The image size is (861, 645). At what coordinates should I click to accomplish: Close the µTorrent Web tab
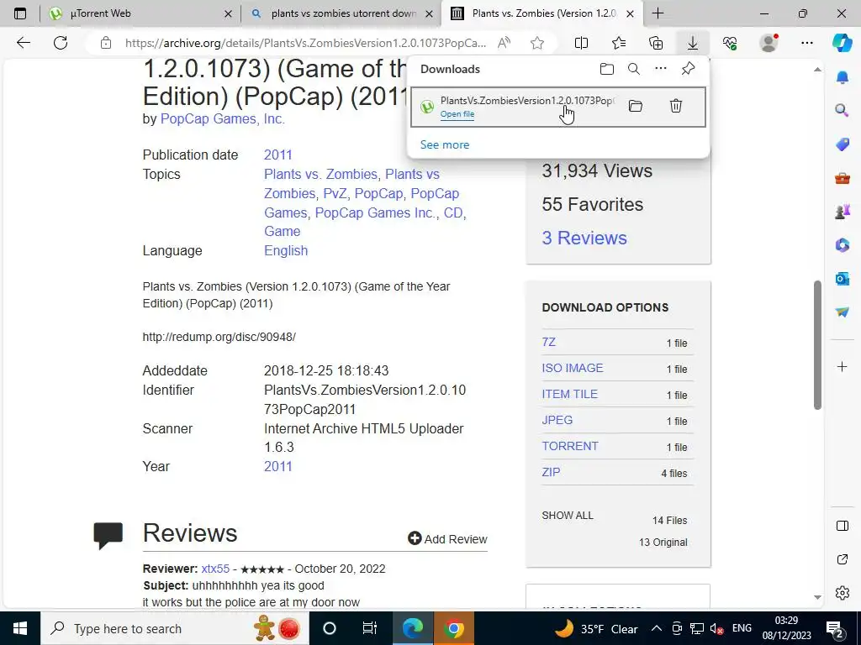[229, 13]
